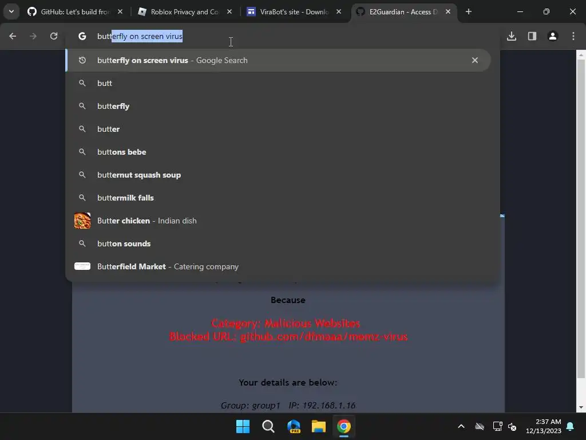Screen dimensions: 586x440
Task: Remove the butterfly on screen virus suggestion
Action: pos(474,60)
